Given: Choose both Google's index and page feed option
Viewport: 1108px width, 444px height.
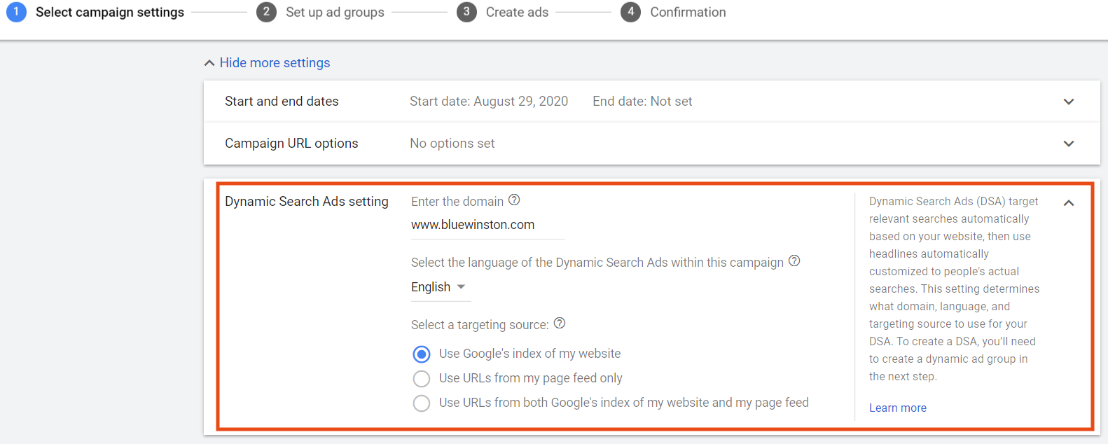Looking at the screenshot, I should pos(422,403).
